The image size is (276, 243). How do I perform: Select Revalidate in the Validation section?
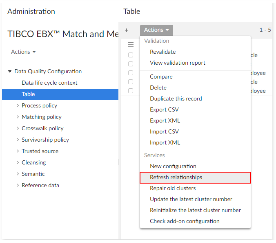click(x=162, y=52)
